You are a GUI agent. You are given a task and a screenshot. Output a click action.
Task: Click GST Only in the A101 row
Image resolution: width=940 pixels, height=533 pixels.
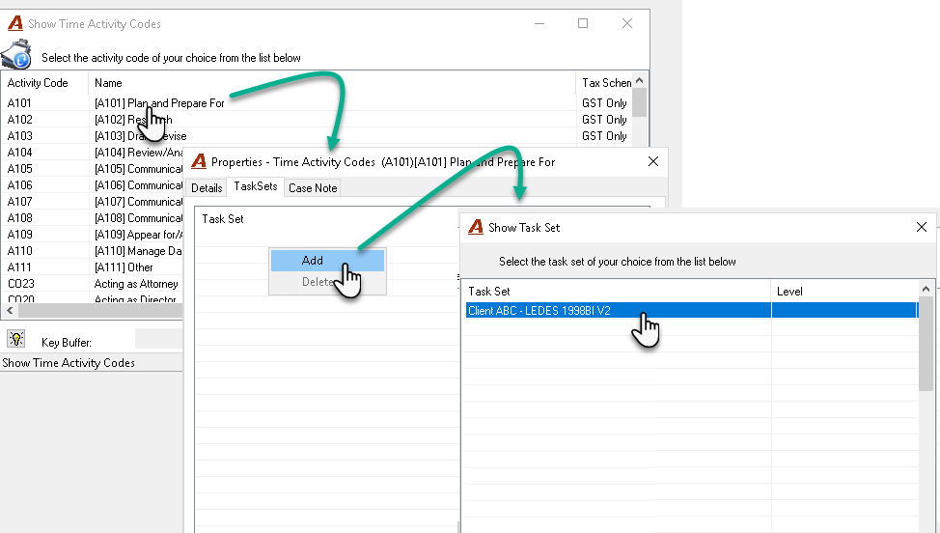pos(604,103)
